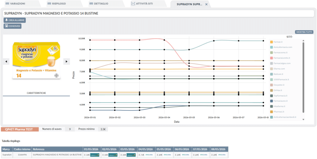
Task: Click the Referenza column header
Action: click(x=57, y=149)
